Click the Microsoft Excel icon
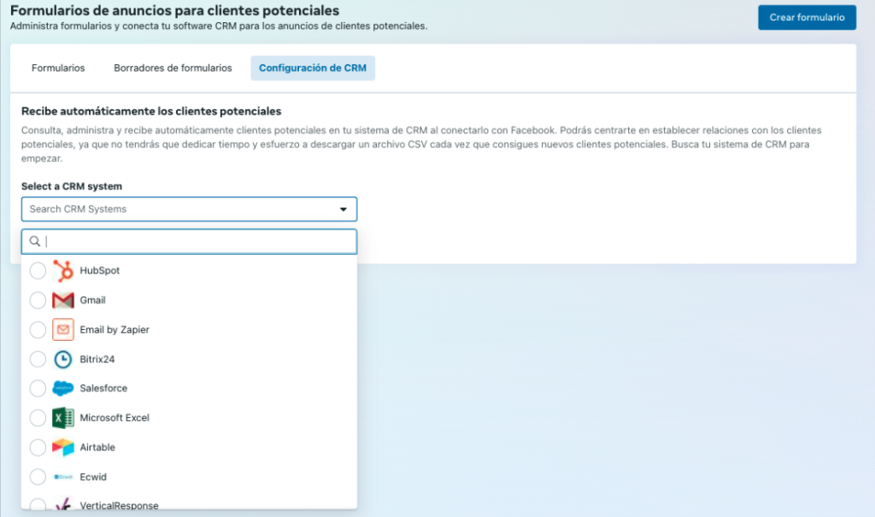This screenshot has width=875, height=517. click(63, 418)
